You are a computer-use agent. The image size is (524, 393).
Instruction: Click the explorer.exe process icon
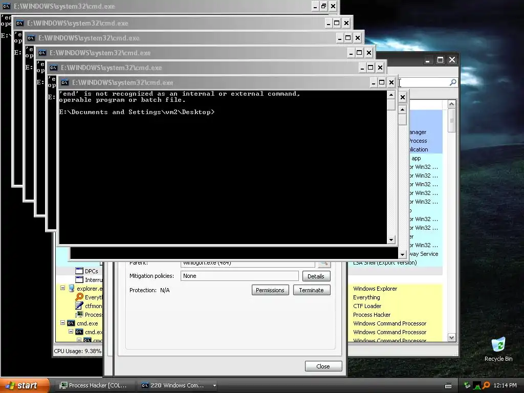(x=72, y=288)
